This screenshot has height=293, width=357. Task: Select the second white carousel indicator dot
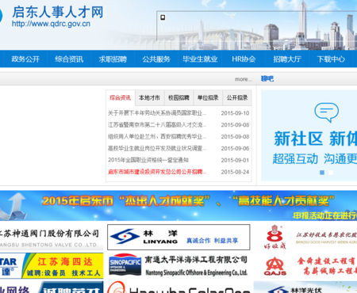(x=331, y=173)
